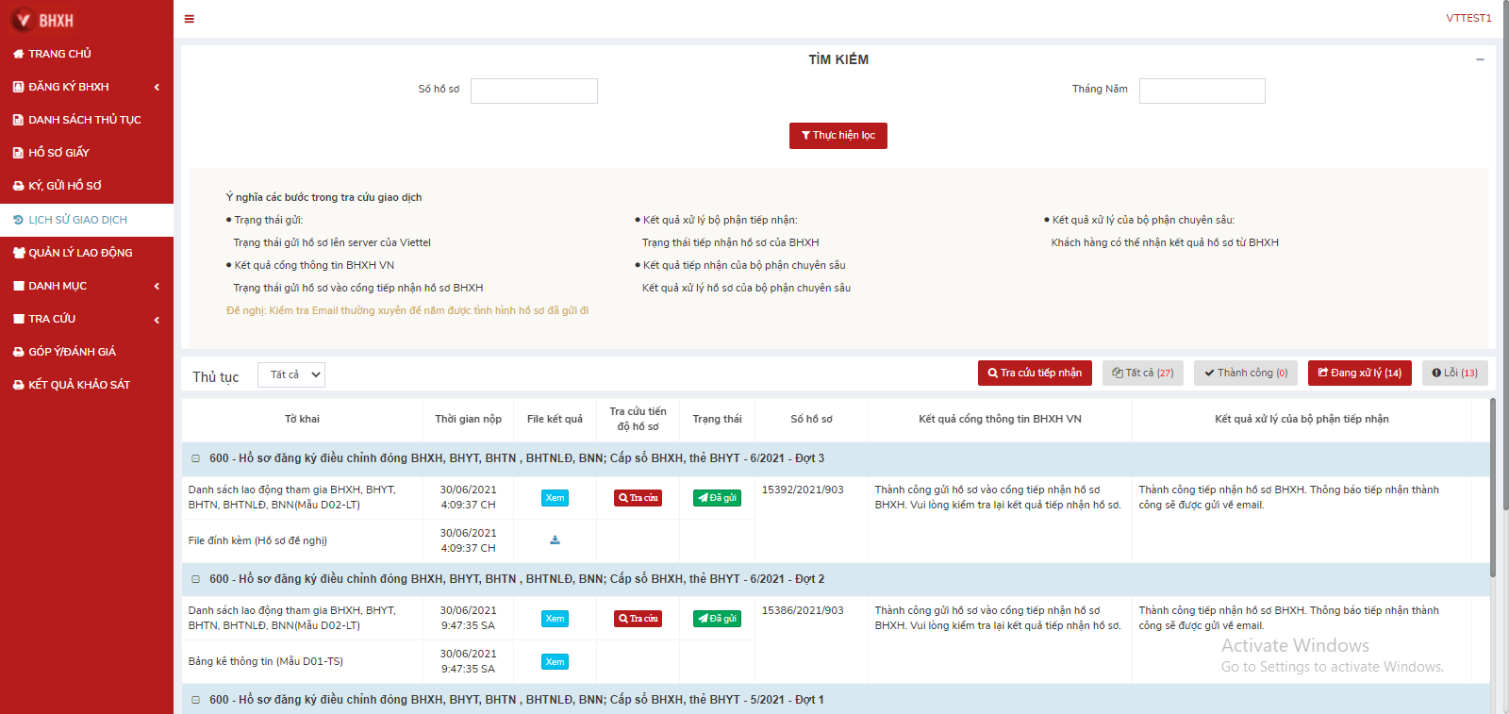Filter by Lỗi (13)
Viewport: 1509px width, 714px height.
click(x=1455, y=373)
